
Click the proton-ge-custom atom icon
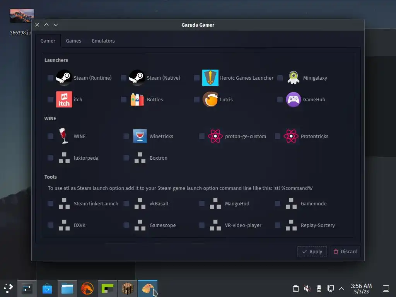[x=215, y=136]
